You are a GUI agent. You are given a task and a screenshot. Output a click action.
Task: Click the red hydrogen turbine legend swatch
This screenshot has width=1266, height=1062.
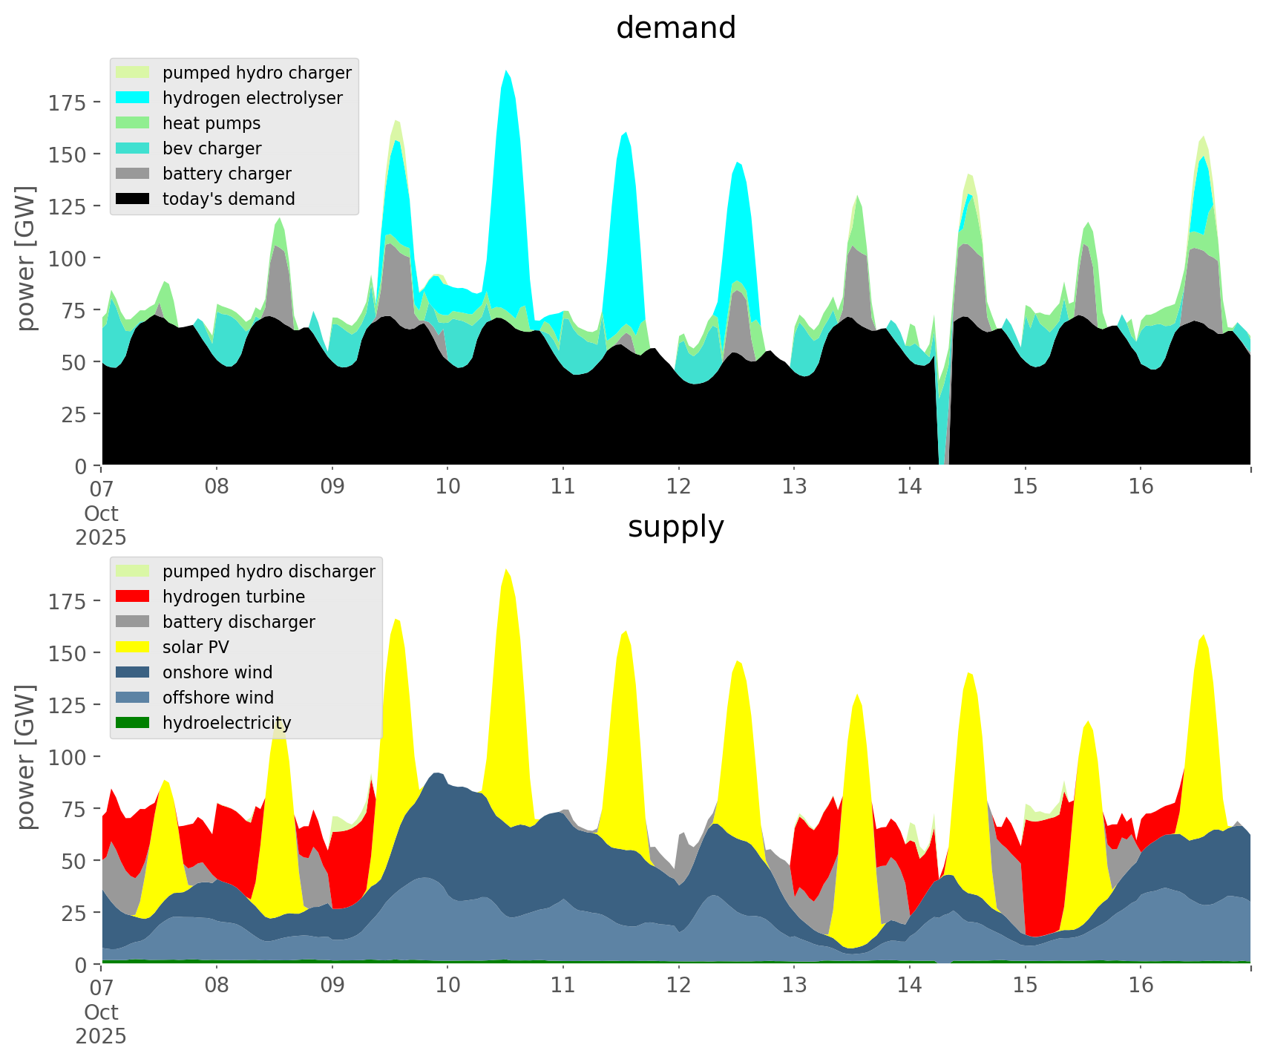point(134,597)
